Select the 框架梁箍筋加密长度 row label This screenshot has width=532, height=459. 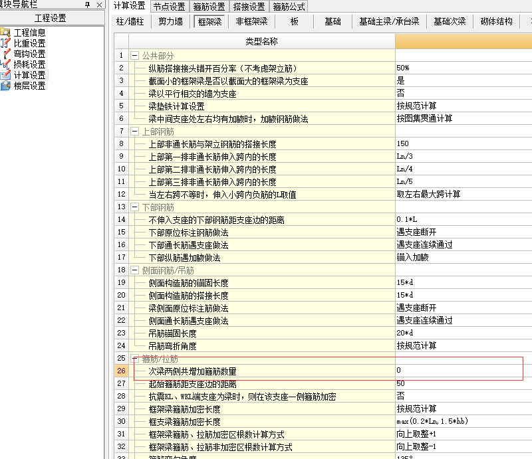185,409
